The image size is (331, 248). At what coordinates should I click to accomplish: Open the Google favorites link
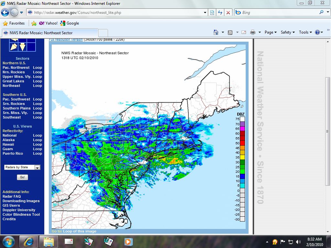[70, 23]
